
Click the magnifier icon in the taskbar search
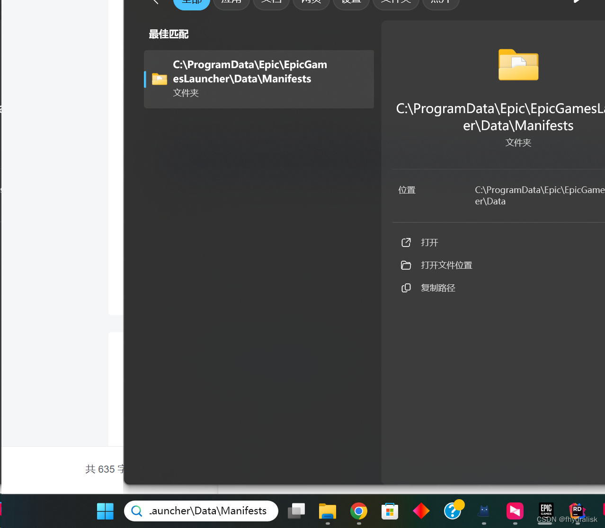(x=137, y=511)
